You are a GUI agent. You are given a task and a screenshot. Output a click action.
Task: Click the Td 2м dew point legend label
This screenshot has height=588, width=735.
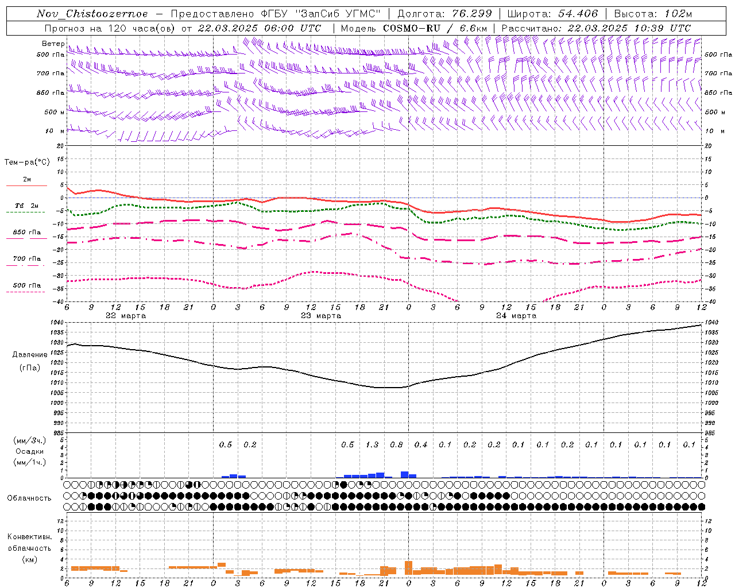click(x=26, y=206)
